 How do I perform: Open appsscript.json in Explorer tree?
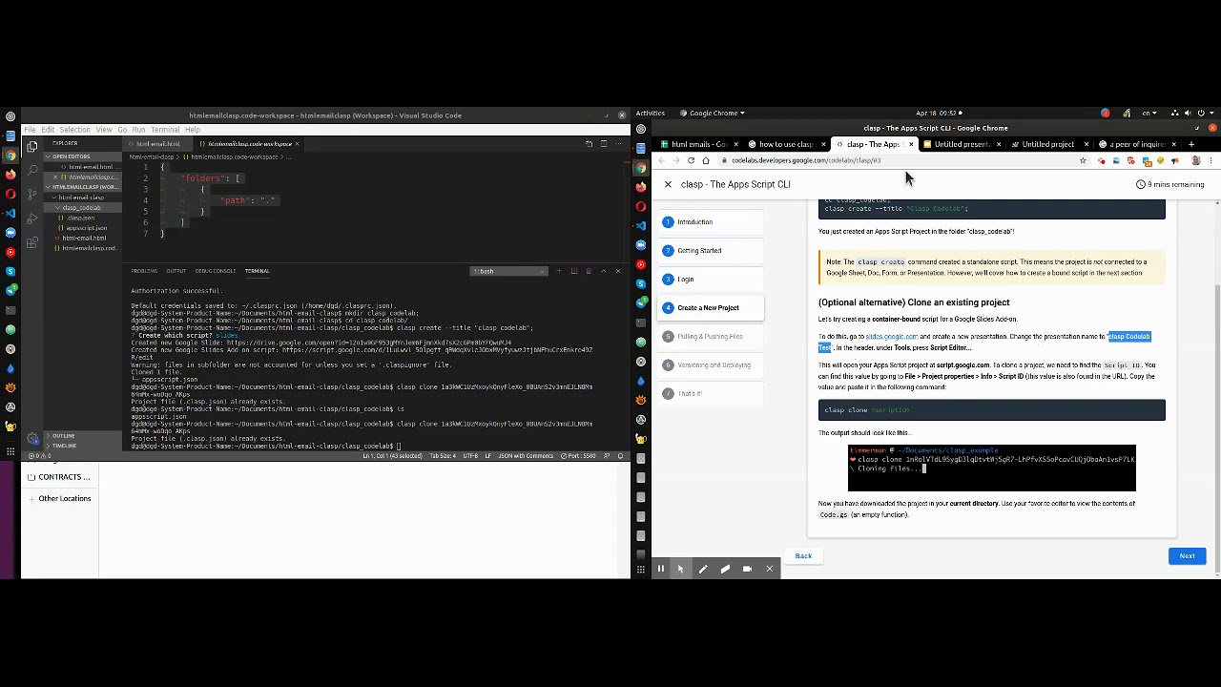click(x=87, y=228)
